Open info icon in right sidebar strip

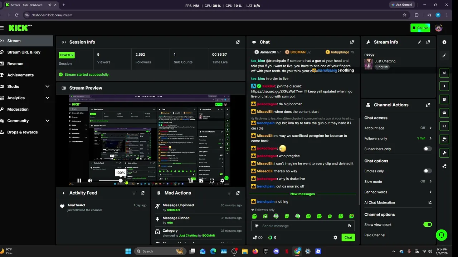[444, 42]
